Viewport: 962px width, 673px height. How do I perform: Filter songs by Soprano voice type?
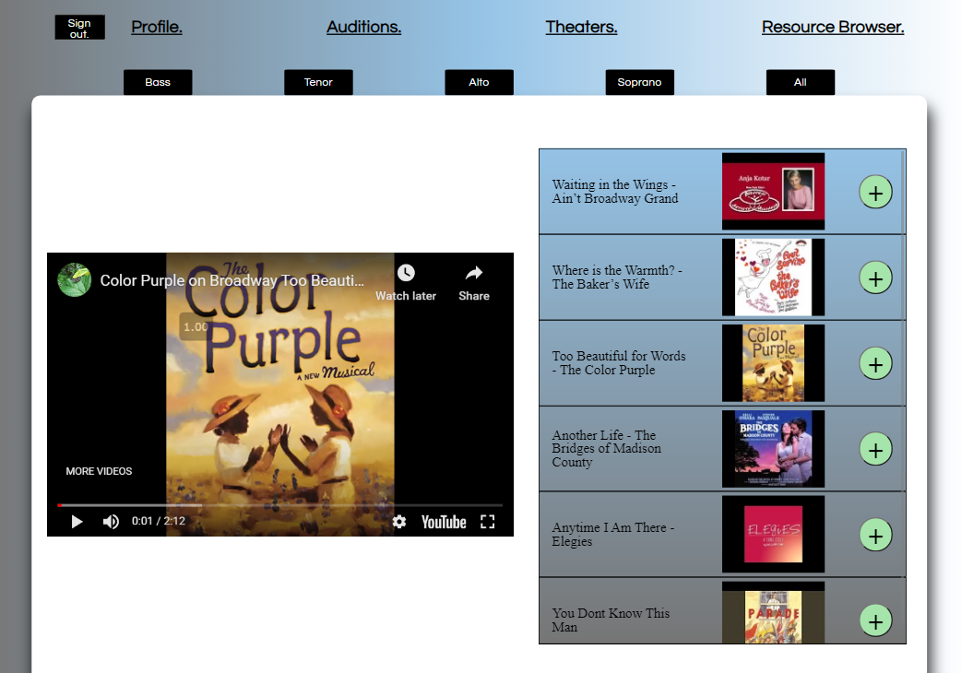click(639, 82)
